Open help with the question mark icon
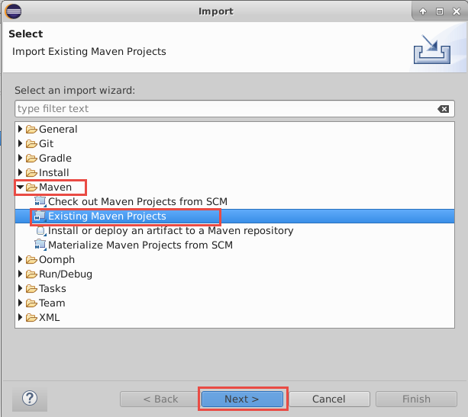Viewport: 468px width, 417px height. tap(30, 398)
